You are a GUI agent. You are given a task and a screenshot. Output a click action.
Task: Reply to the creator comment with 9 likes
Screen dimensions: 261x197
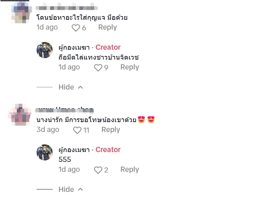(129, 67)
